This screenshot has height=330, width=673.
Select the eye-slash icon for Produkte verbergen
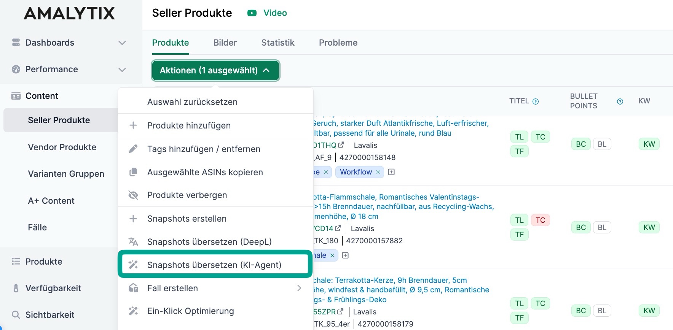[x=133, y=195]
